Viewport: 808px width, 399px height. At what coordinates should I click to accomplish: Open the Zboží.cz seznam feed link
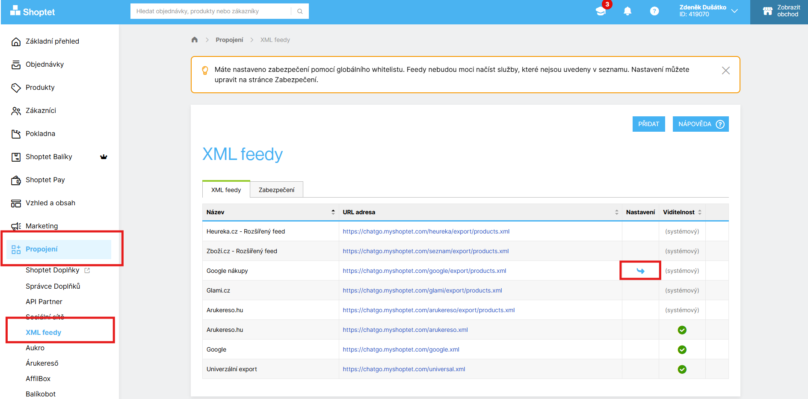pyautogui.click(x=426, y=251)
